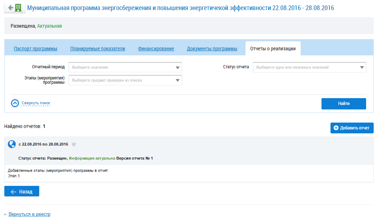Click the globe icon beside the report date
378x220 pixels.
coord(12,144)
